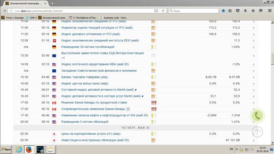Click the reload page icon
274x154 pixels.
pos(163,11)
